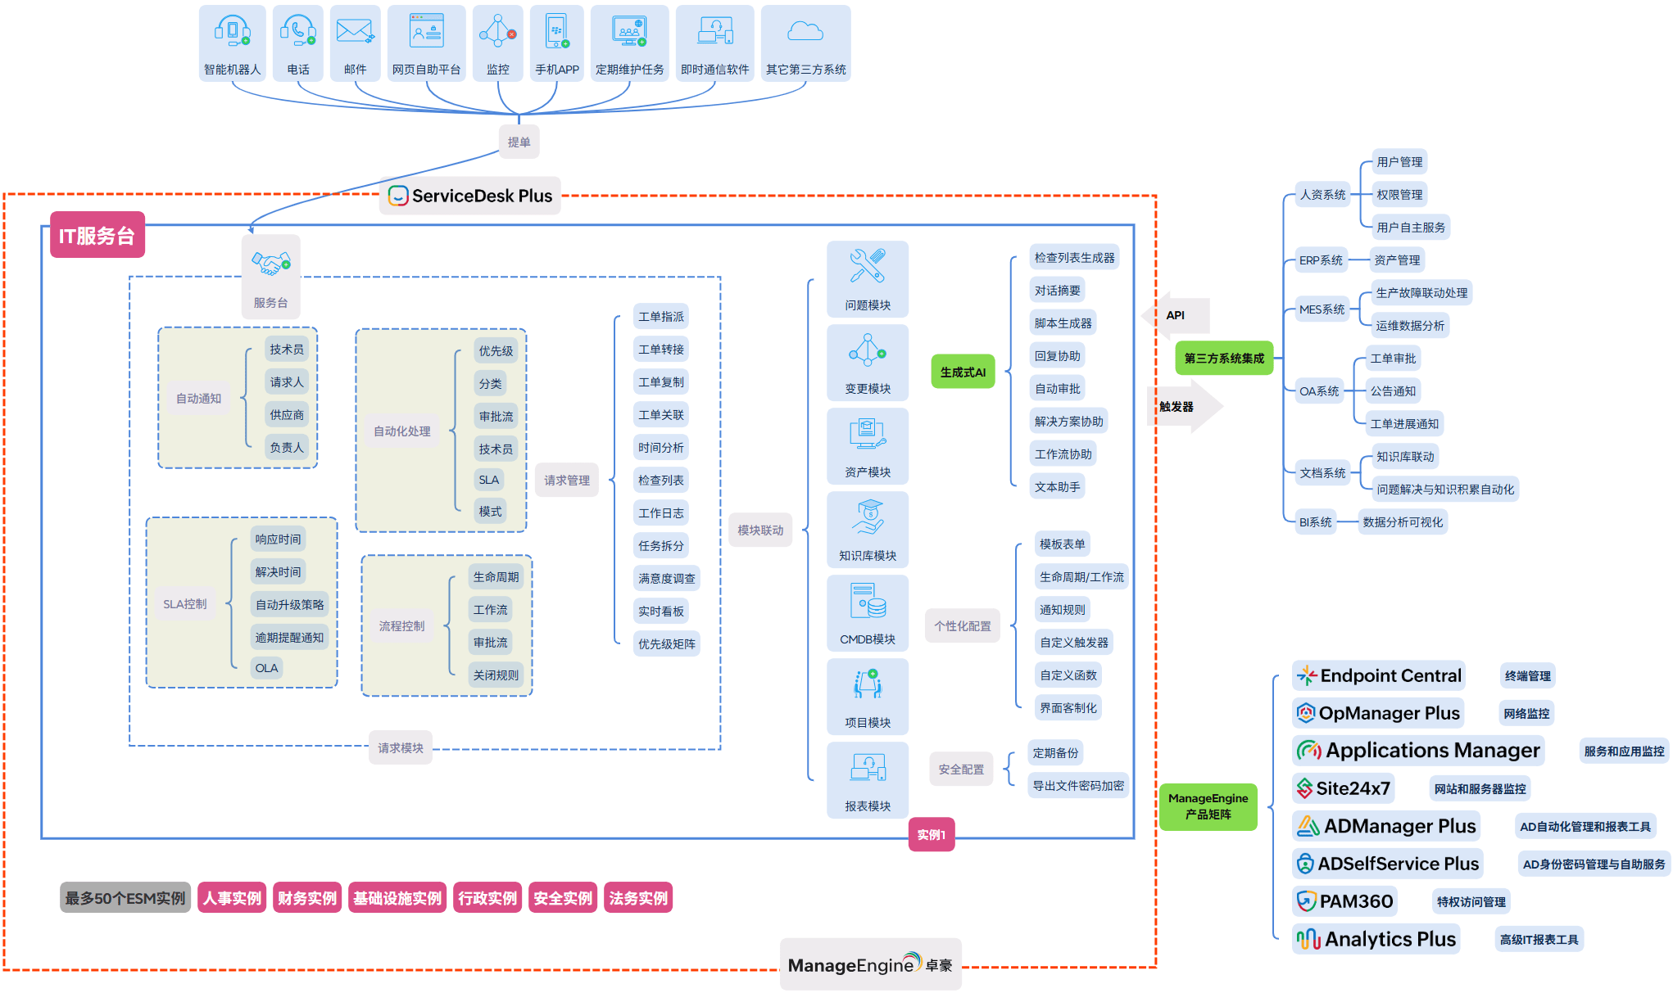Click the green 第三方系统集成 node
This screenshot has width=1673, height=993.
(1224, 359)
